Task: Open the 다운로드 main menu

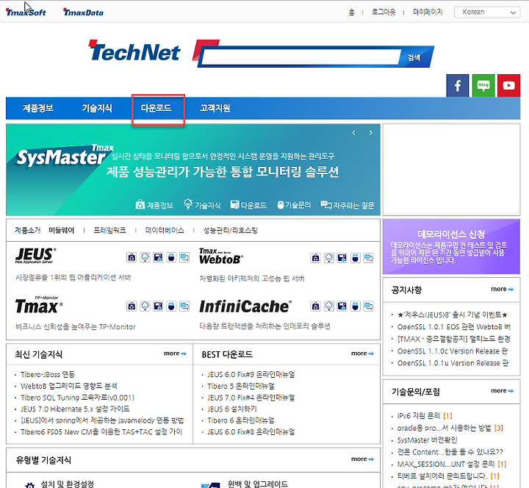Action: pyautogui.click(x=156, y=108)
